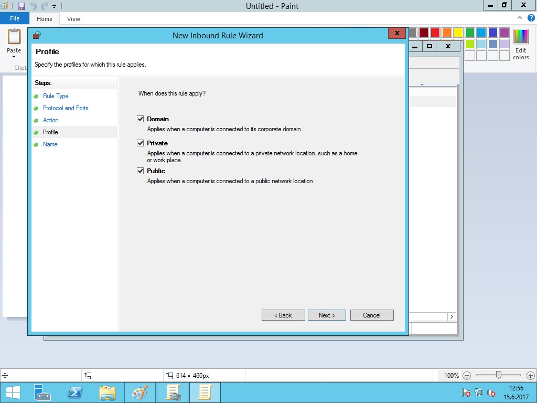Open Edit colors palette
Screen dimensions: 537x403
[x=521, y=45]
